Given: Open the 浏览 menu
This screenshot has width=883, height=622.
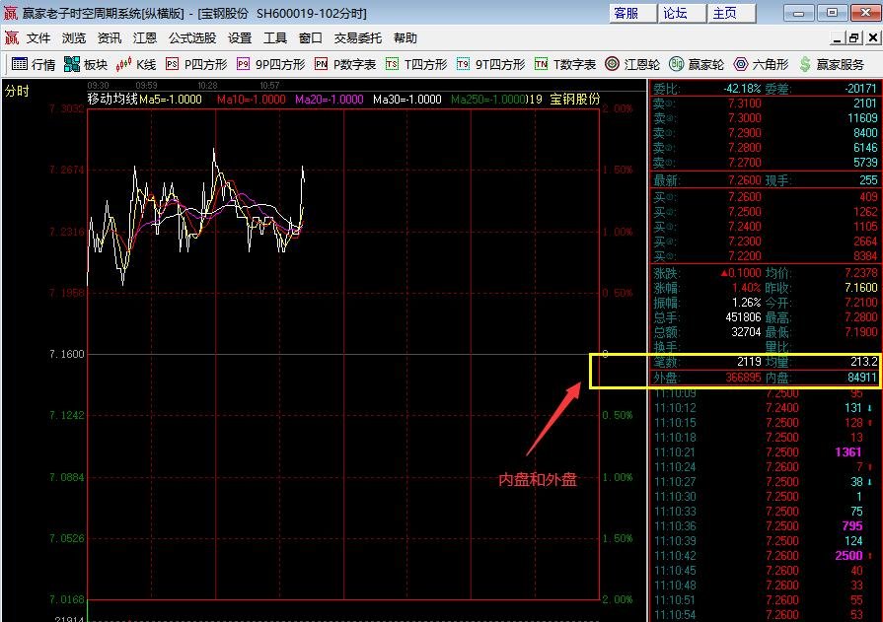Looking at the screenshot, I should [74, 37].
